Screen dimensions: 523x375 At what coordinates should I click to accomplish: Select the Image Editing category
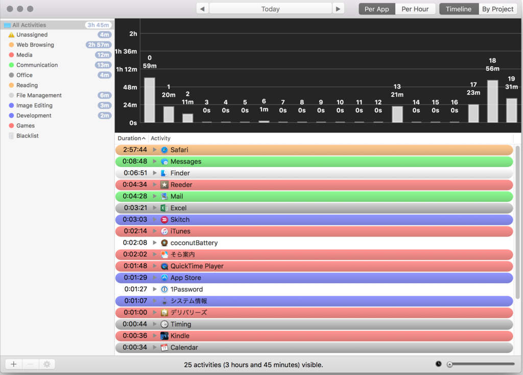(x=57, y=105)
